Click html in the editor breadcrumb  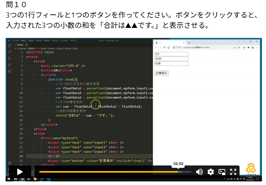pos(52,49)
